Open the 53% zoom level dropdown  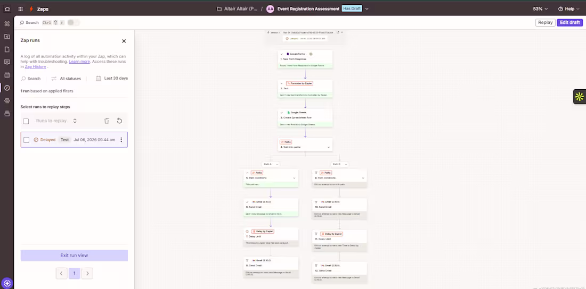540,9
